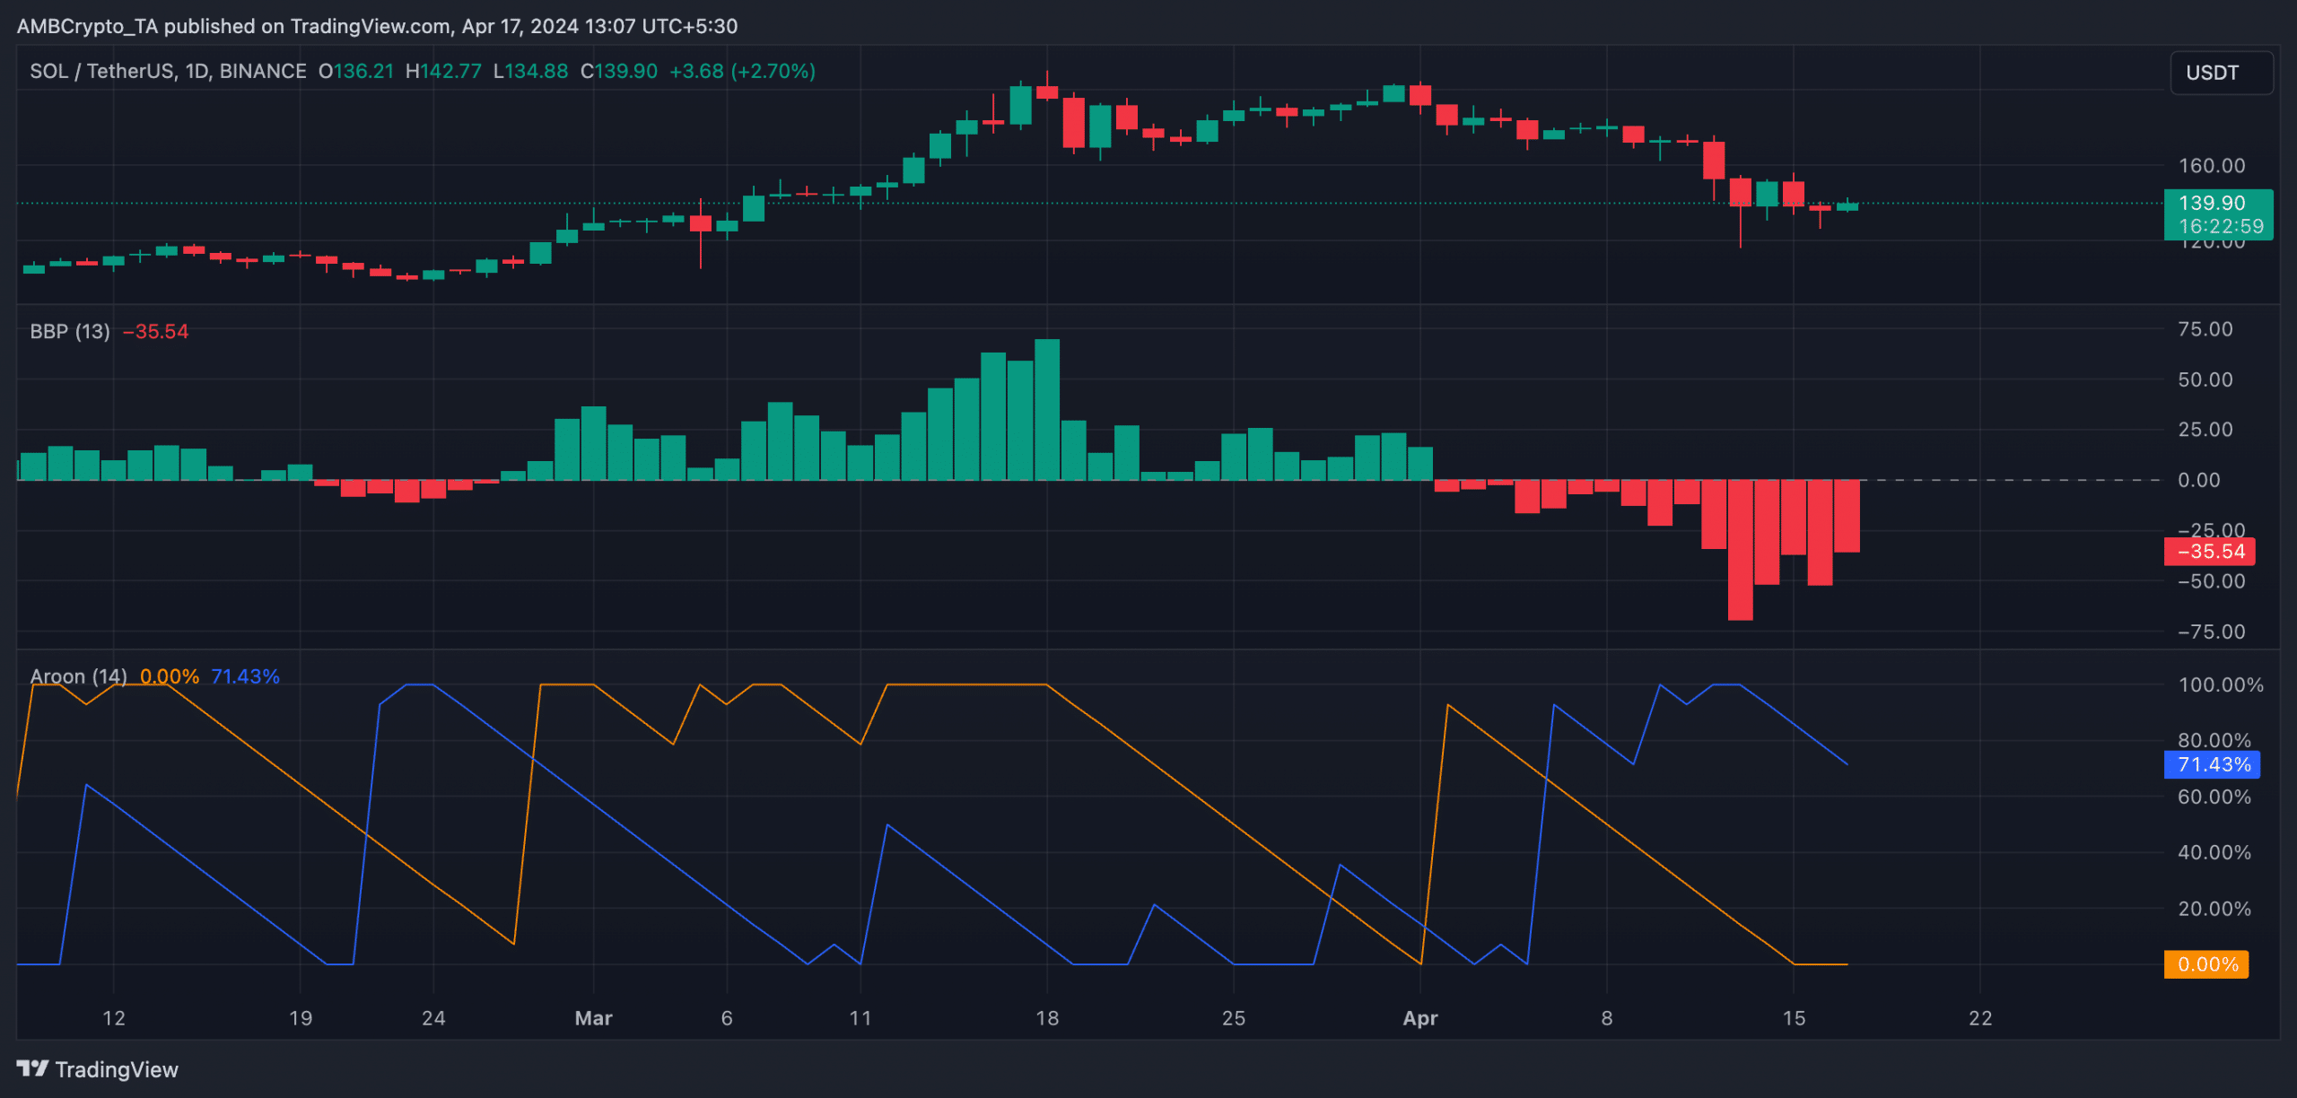Screen dimensions: 2297x1098
Task: Click the Aroon Up tag 0.00% on axis
Action: point(2207,964)
